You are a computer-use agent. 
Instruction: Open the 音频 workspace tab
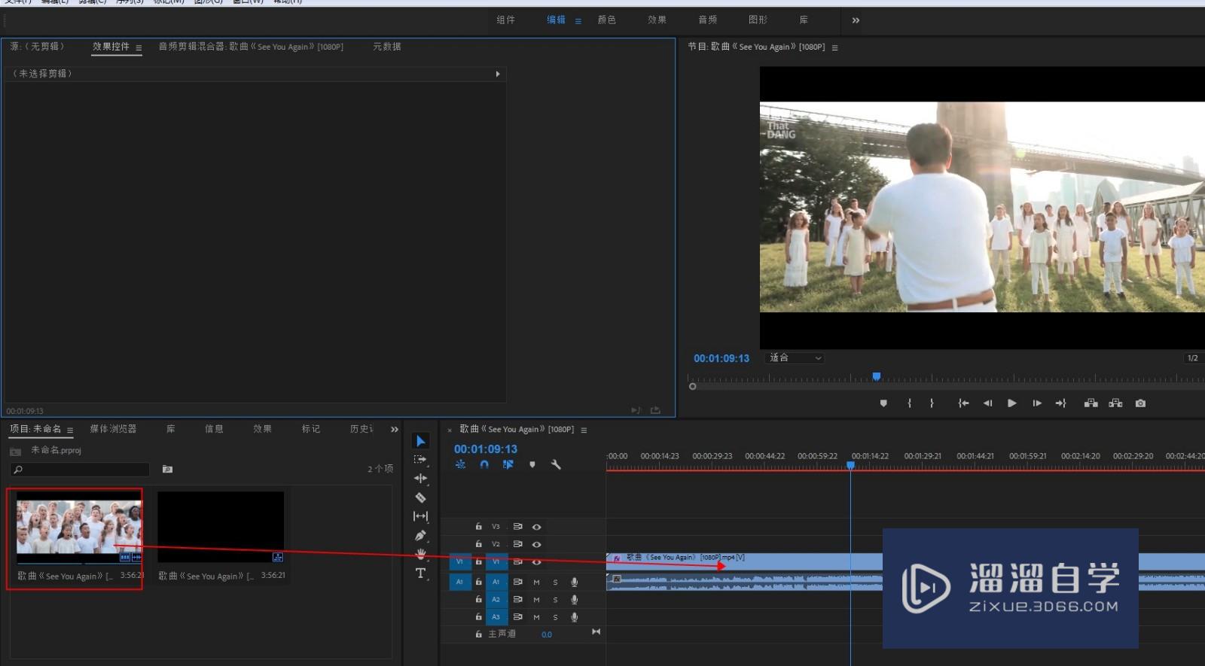[708, 20]
